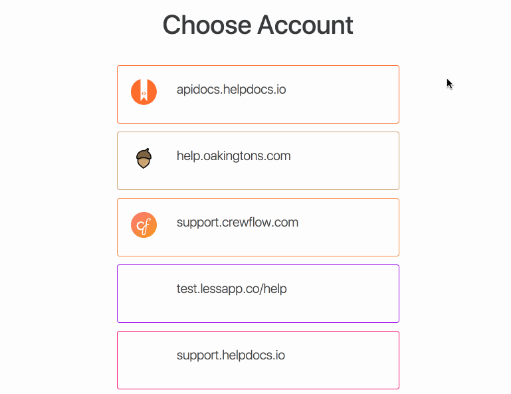Click the word Choose in the page title

[x=207, y=25]
